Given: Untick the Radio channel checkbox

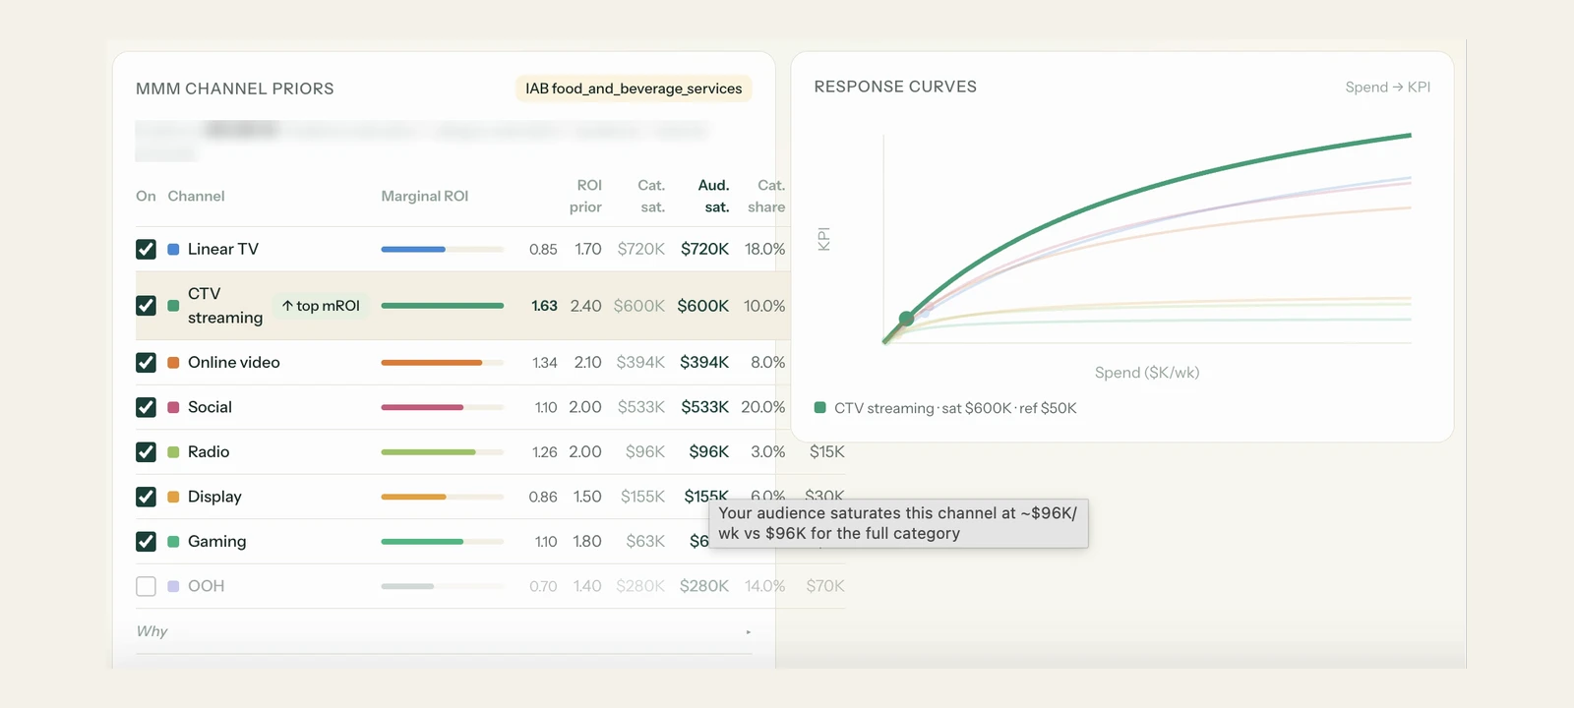Looking at the screenshot, I should coord(146,452).
